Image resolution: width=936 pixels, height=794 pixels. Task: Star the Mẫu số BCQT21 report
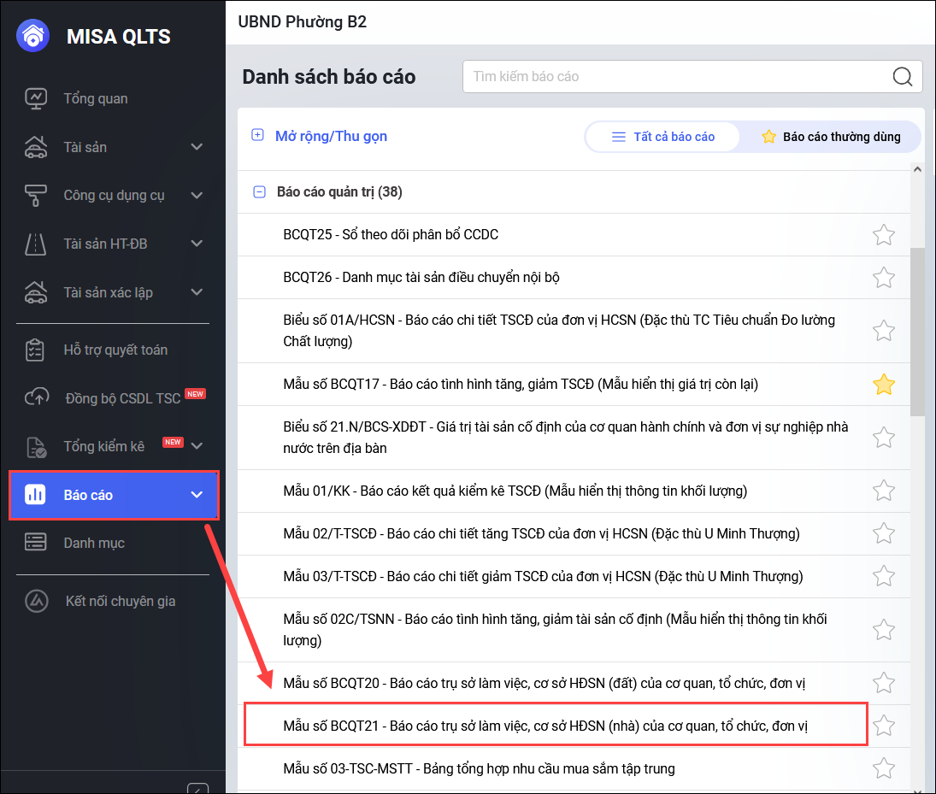[884, 726]
